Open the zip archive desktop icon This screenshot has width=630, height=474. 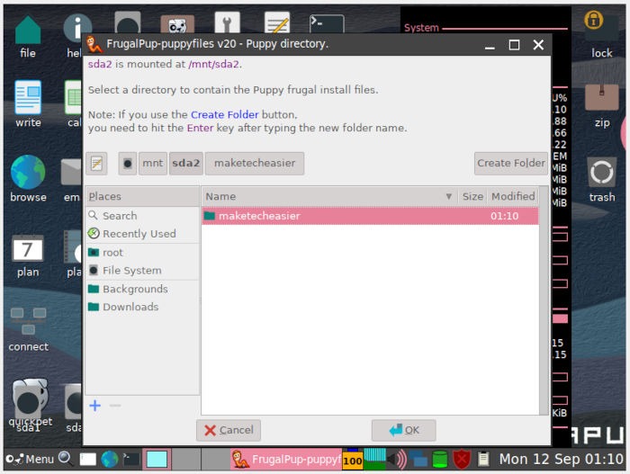601,105
